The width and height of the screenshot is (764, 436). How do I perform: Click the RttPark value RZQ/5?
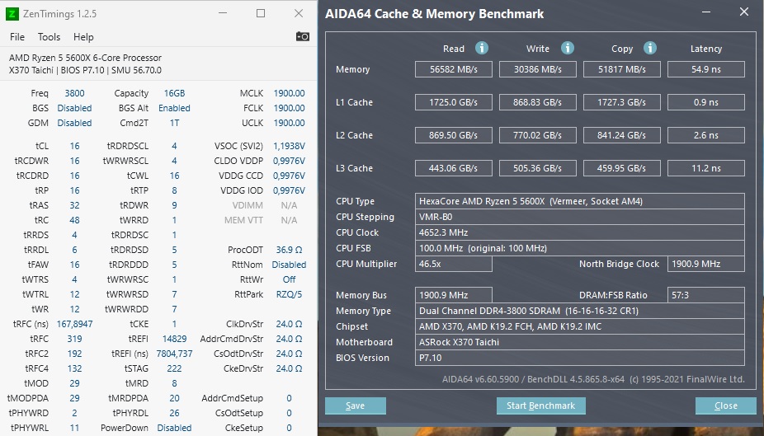(x=289, y=294)
